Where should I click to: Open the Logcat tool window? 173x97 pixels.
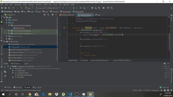pyautogui.click(x=37, y=87)
